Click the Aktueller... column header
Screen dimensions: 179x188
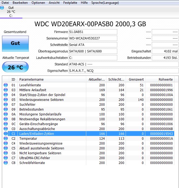pyautogui.click(x=96, y=80)
